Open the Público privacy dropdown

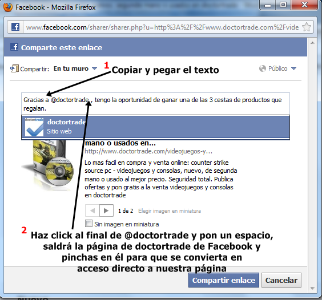(x=277, y=68)
